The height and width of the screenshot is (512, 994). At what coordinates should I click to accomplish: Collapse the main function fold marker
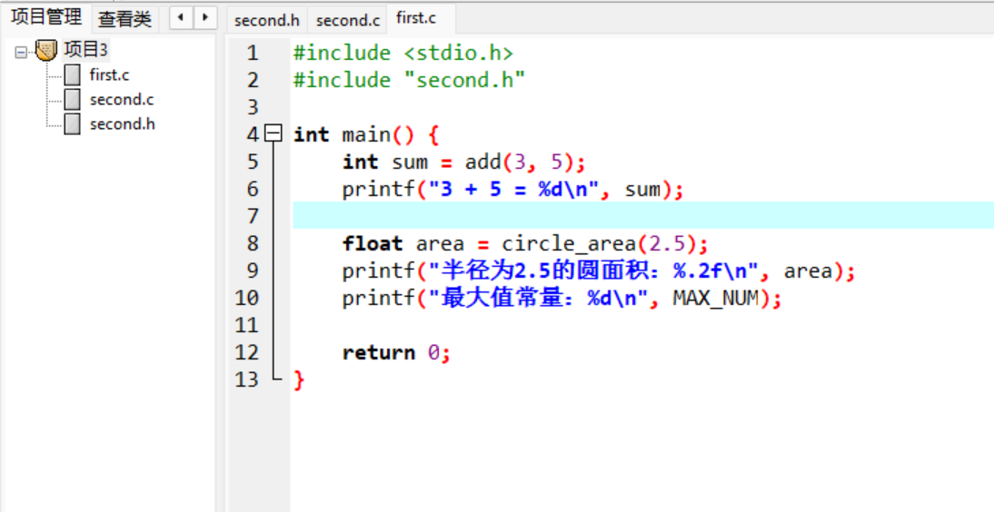(x=273, y=133)
